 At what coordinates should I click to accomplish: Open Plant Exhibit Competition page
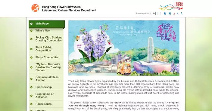pyautogui.click(x=46, y=49)
